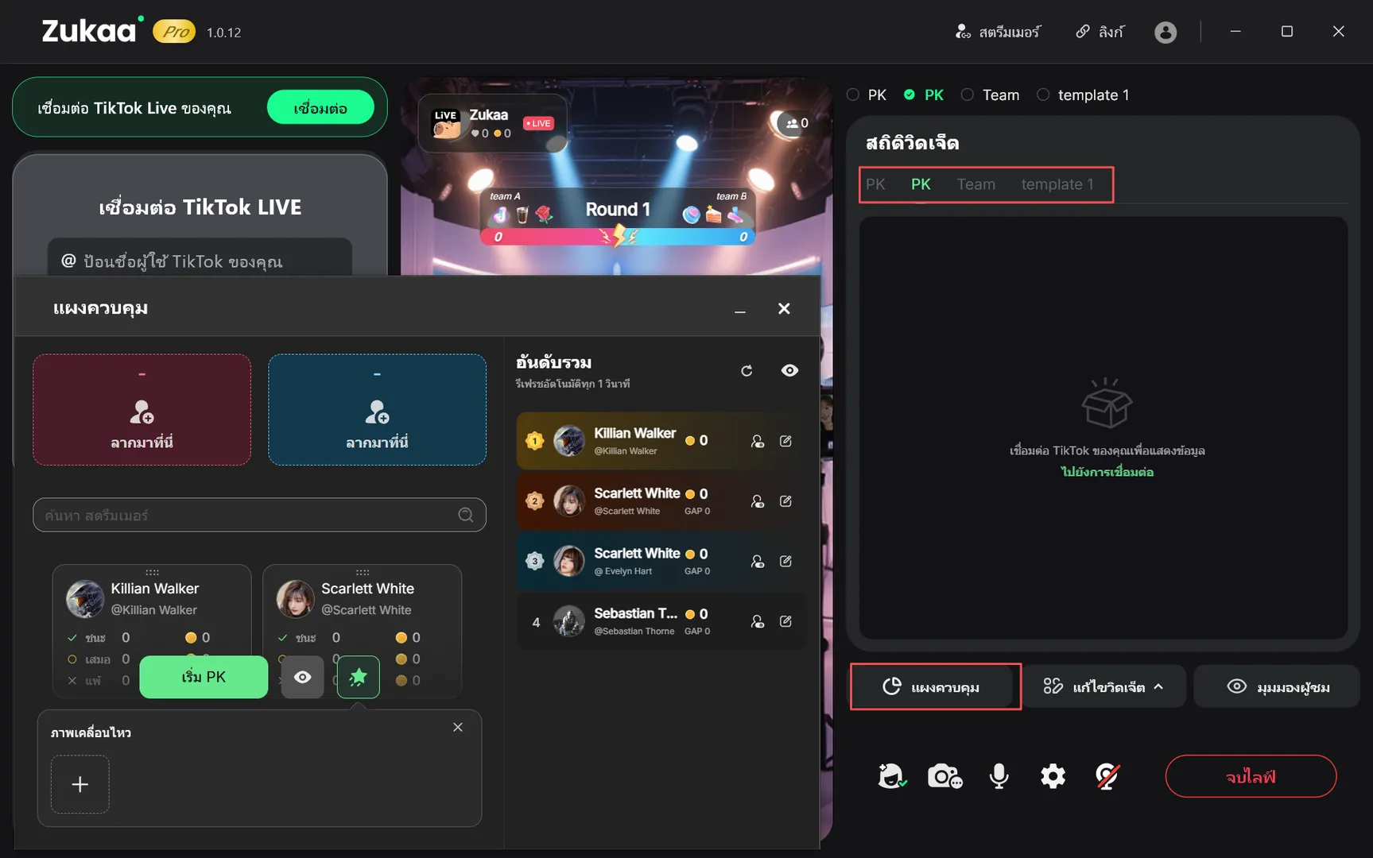1373x858 pixels.
Task: Switch to Team tab in widget stats
Action: click(975, 184)
